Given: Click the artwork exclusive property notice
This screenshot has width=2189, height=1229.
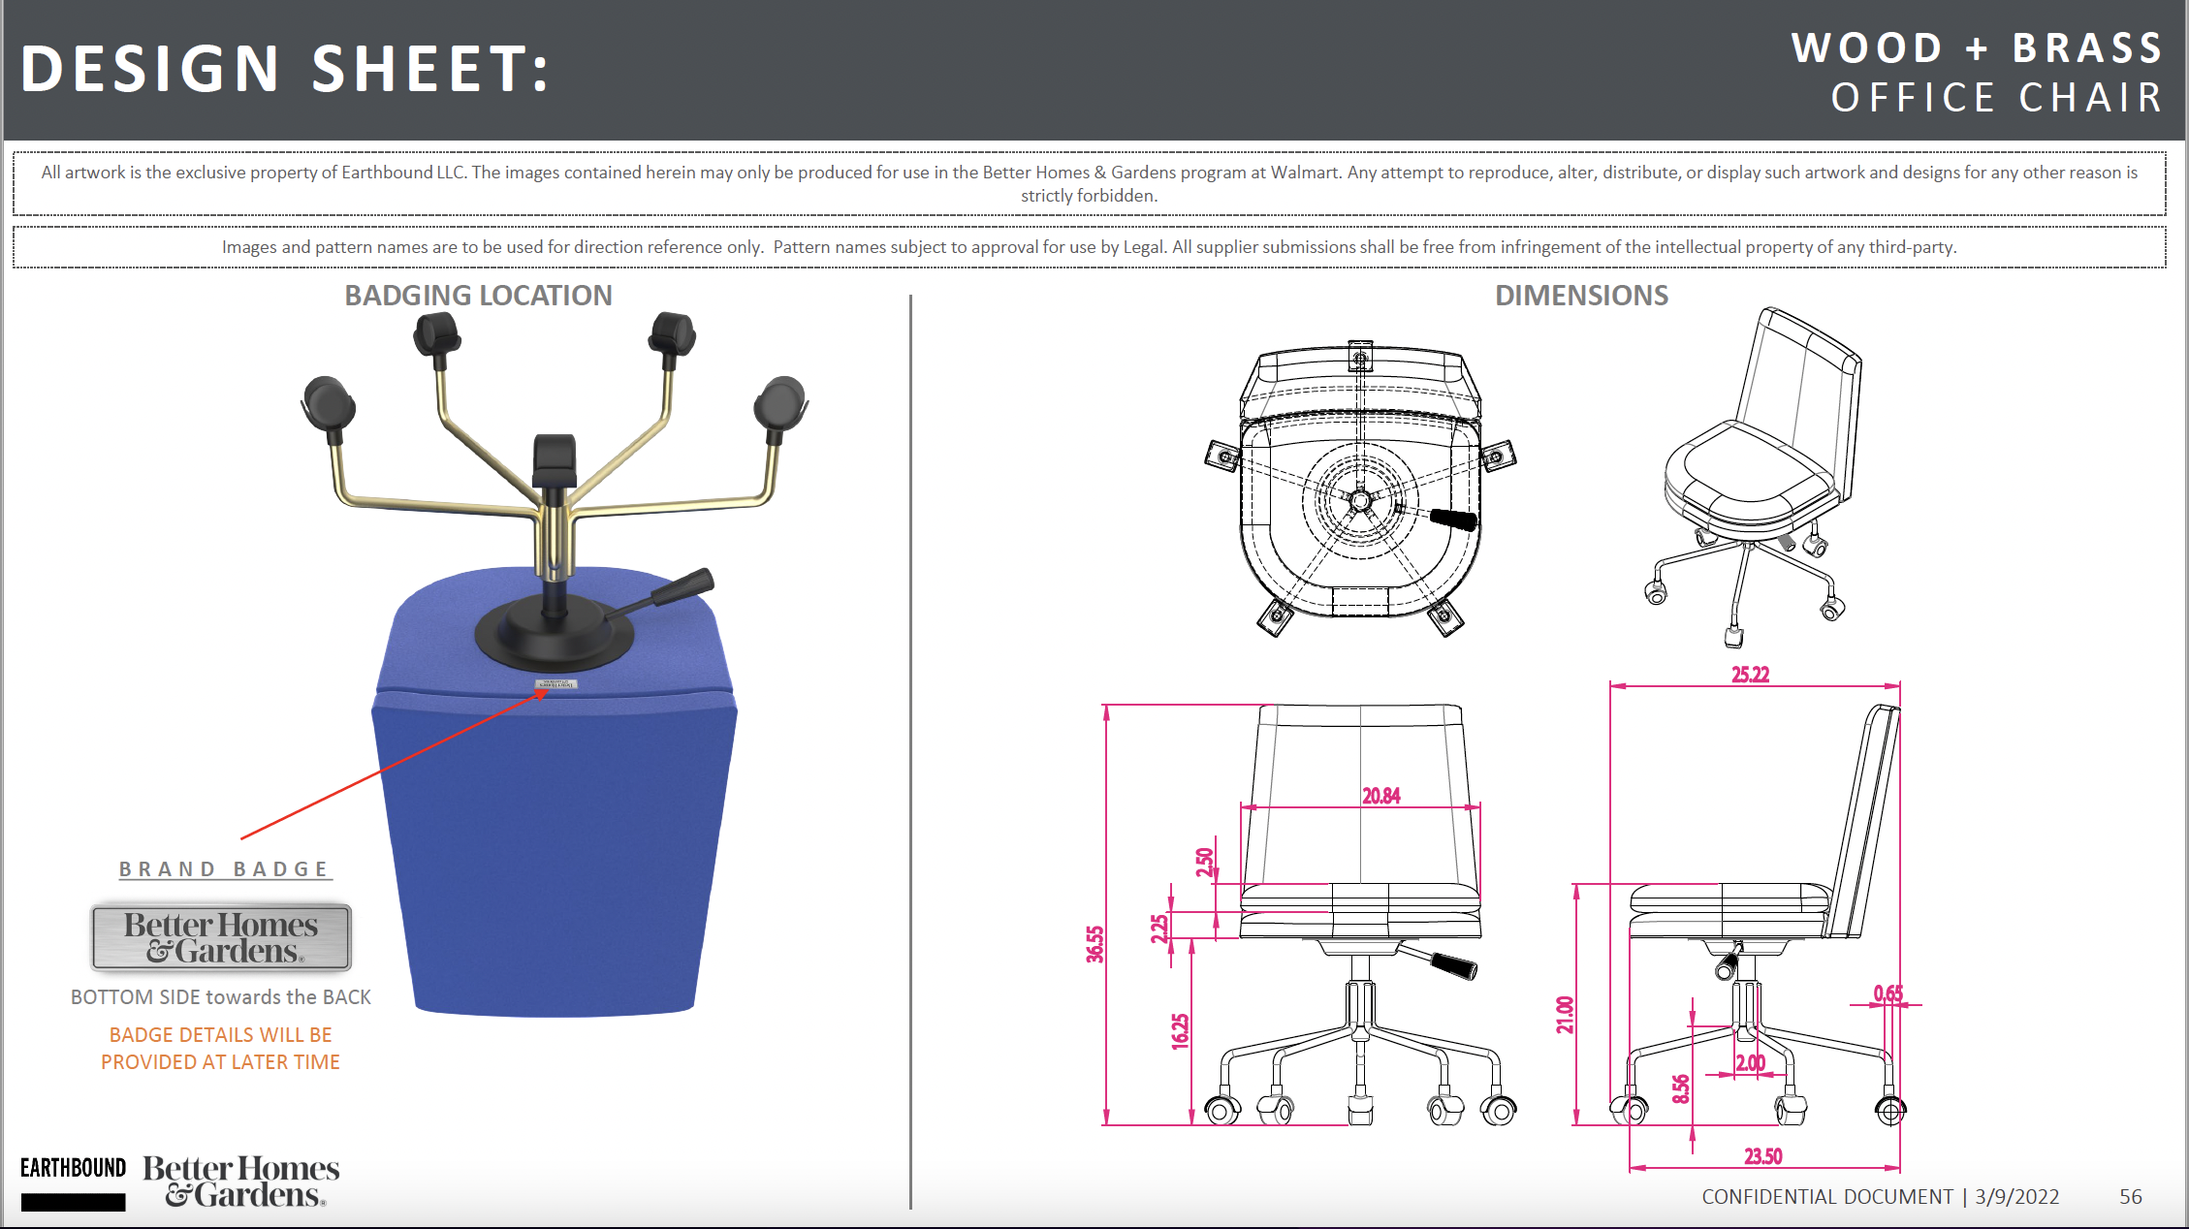Looking at the screenshot, I should pos(1089,183).
